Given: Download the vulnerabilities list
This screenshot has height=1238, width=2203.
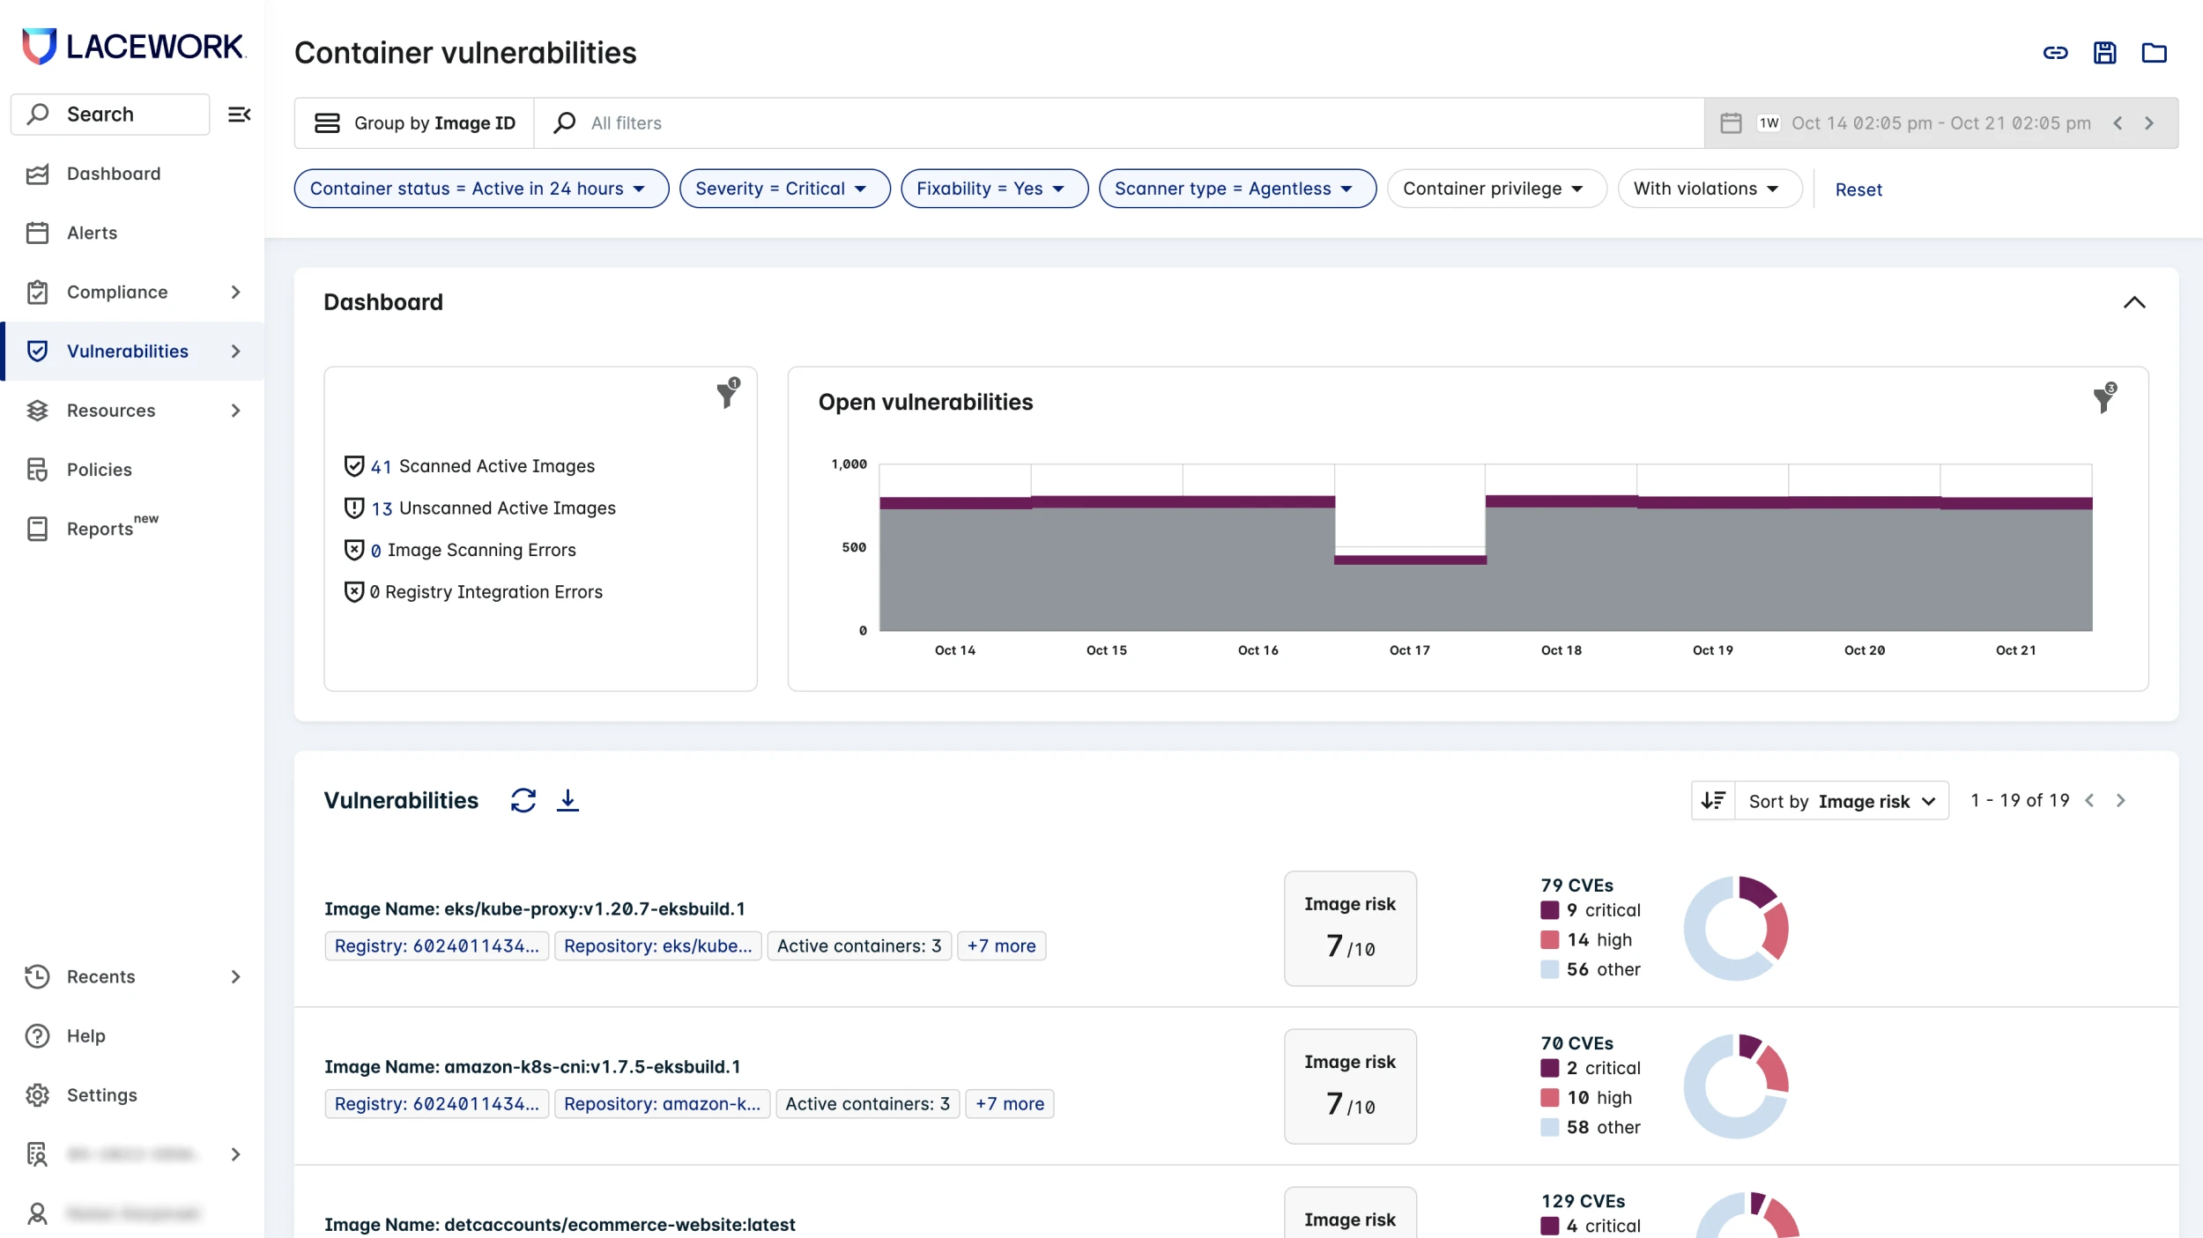Looking at the screenshot, I should click(568, 800).
